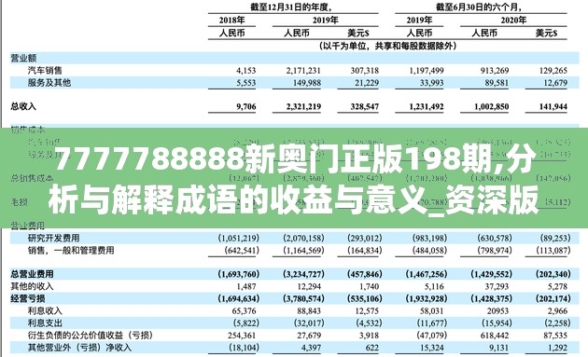Click the 总收入 row label
588x357 pixels.
(23, 106)
